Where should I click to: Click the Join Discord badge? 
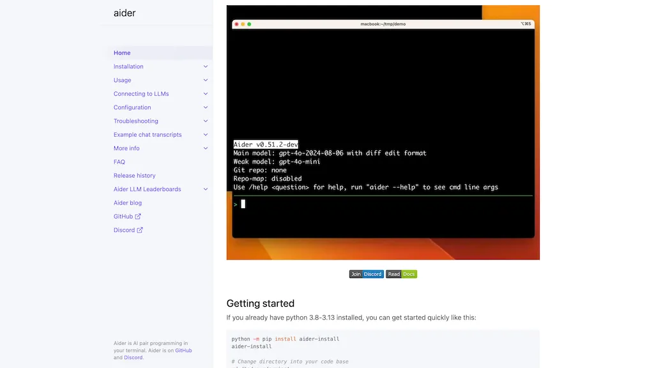coord(366,274)
